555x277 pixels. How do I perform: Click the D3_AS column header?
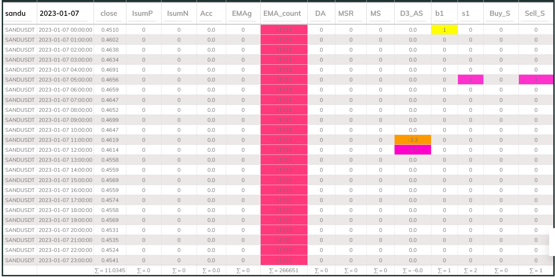coord(411,13)
